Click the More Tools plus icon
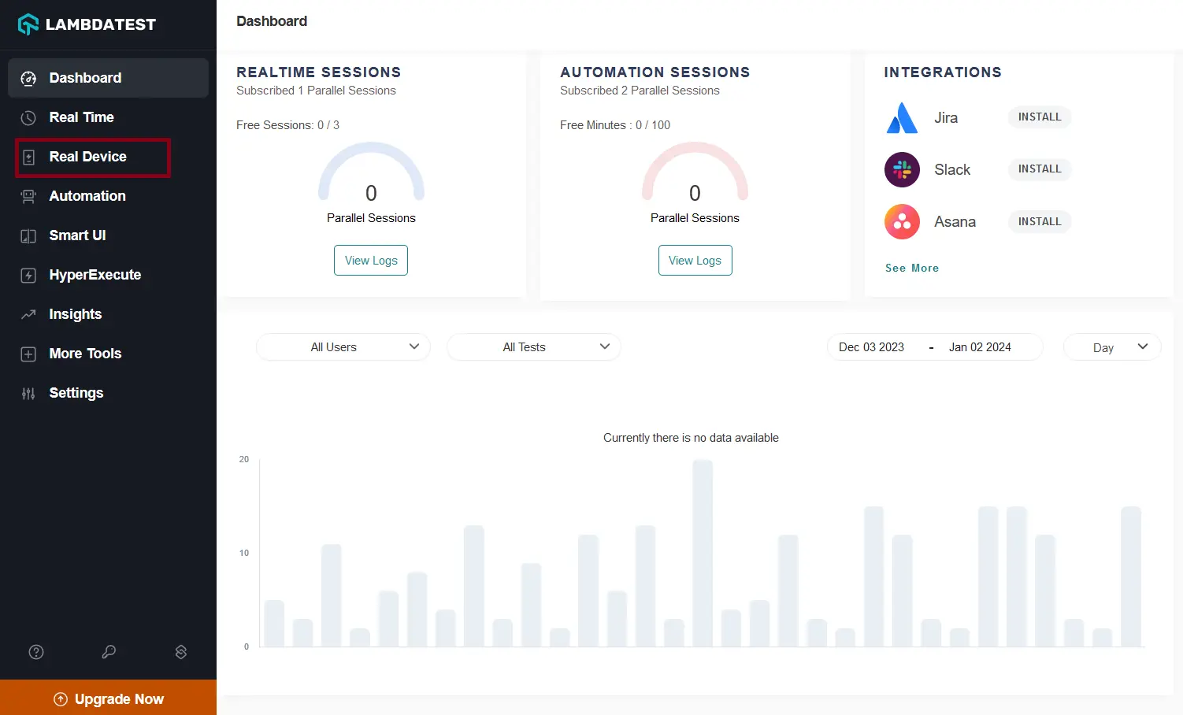The image size is (1183, 715). coord(28,354)
